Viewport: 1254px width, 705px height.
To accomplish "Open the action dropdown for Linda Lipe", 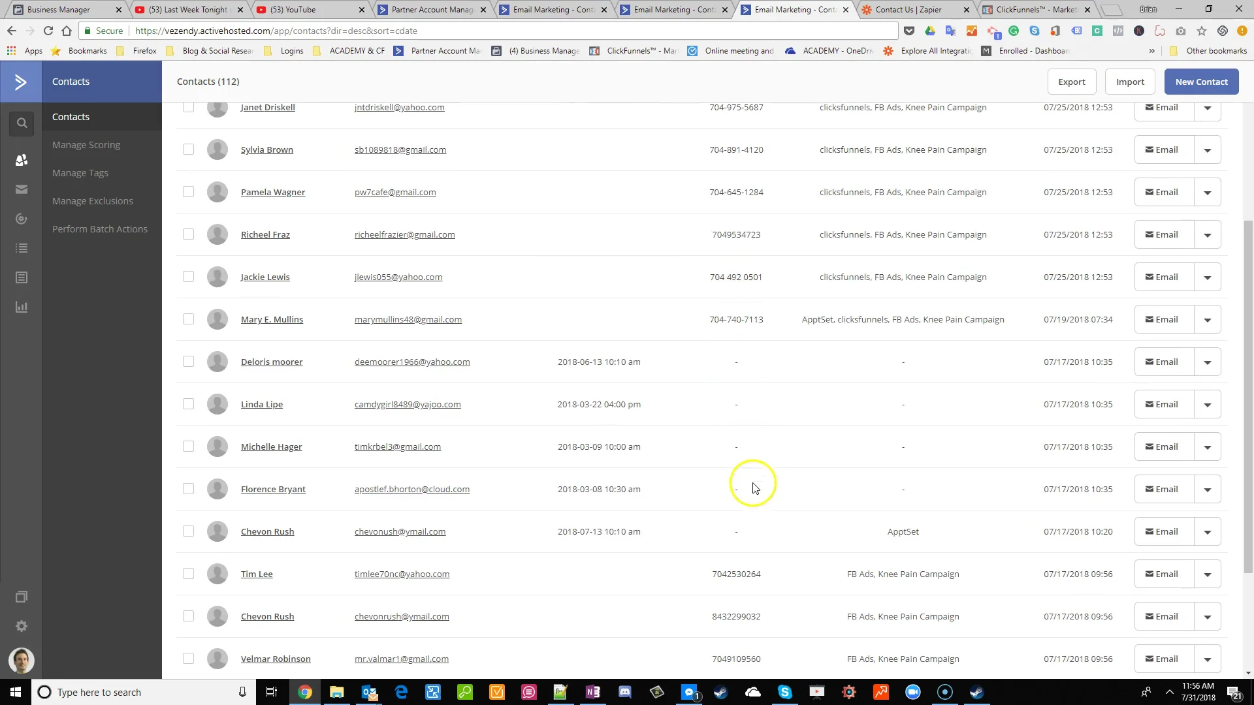I will click(1207, 405).
